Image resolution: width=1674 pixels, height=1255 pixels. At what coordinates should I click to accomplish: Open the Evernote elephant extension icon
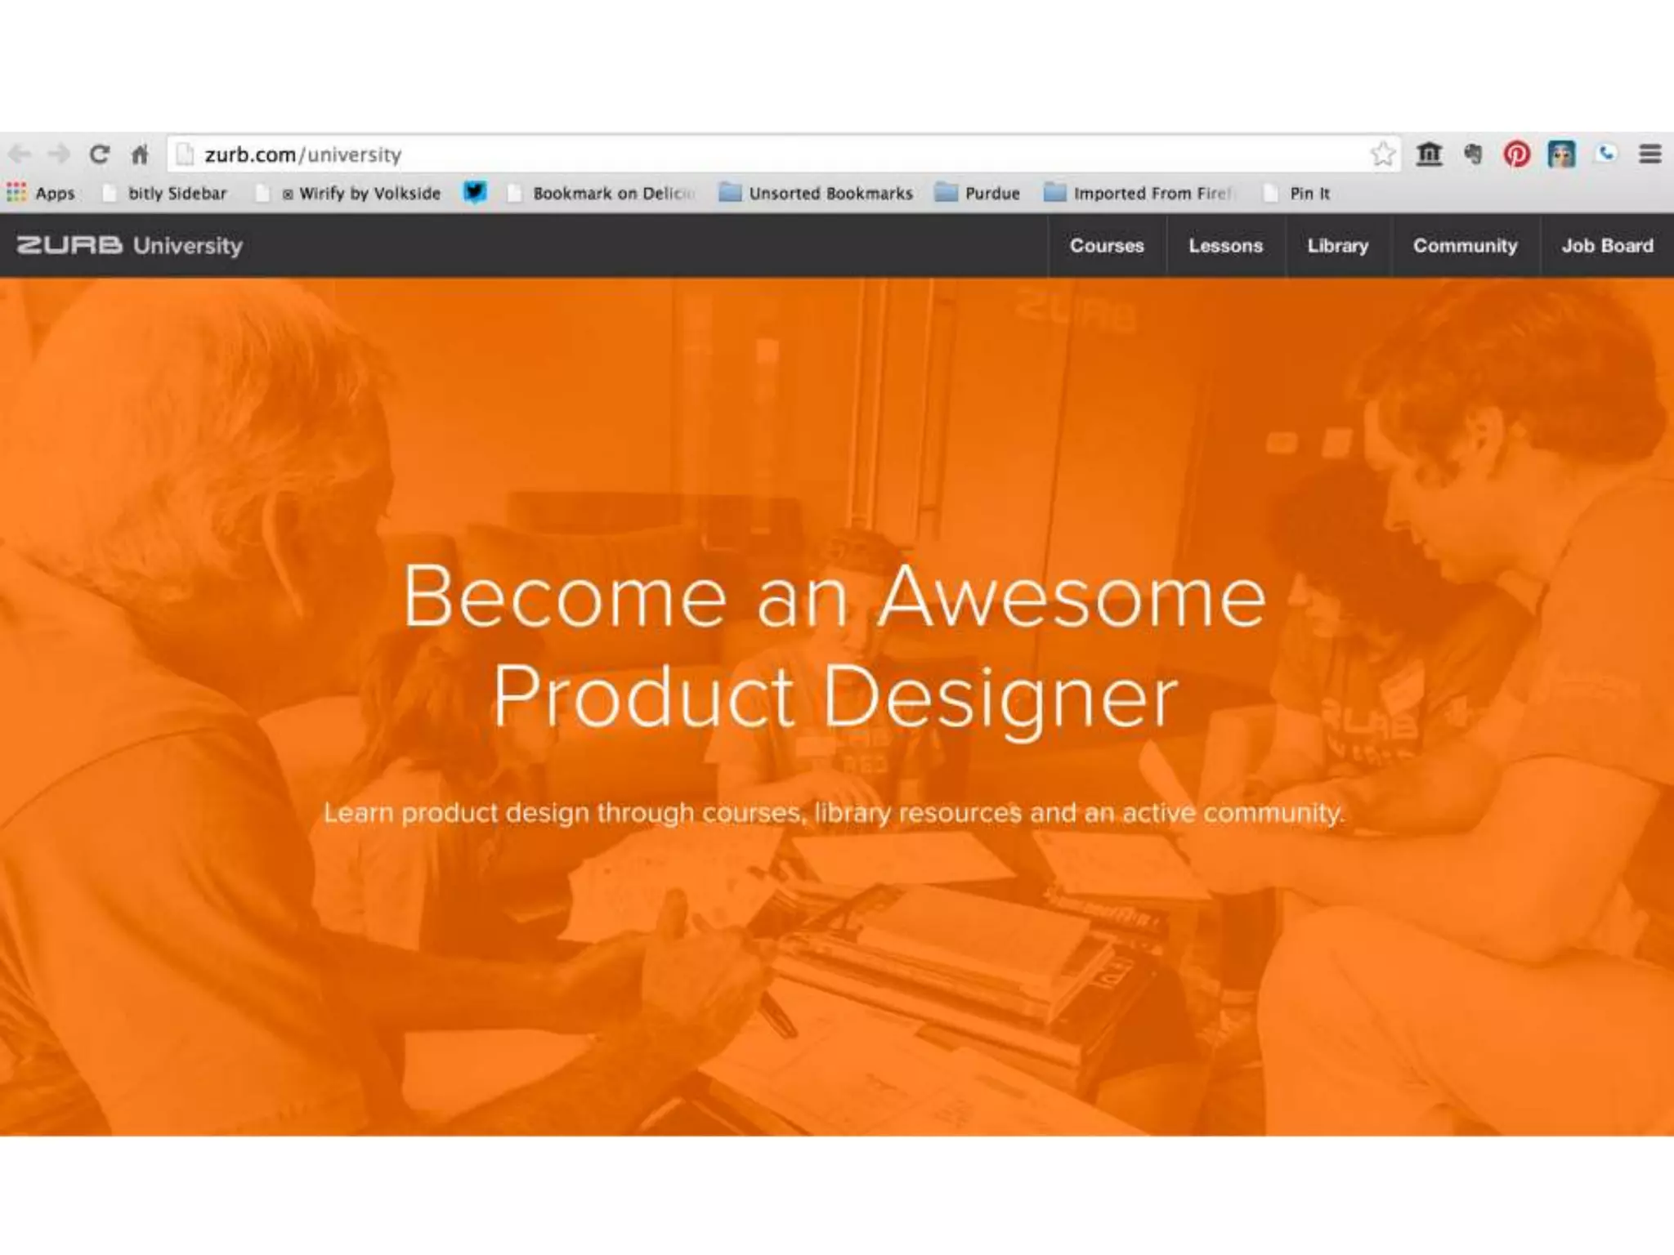[1473, 154]
